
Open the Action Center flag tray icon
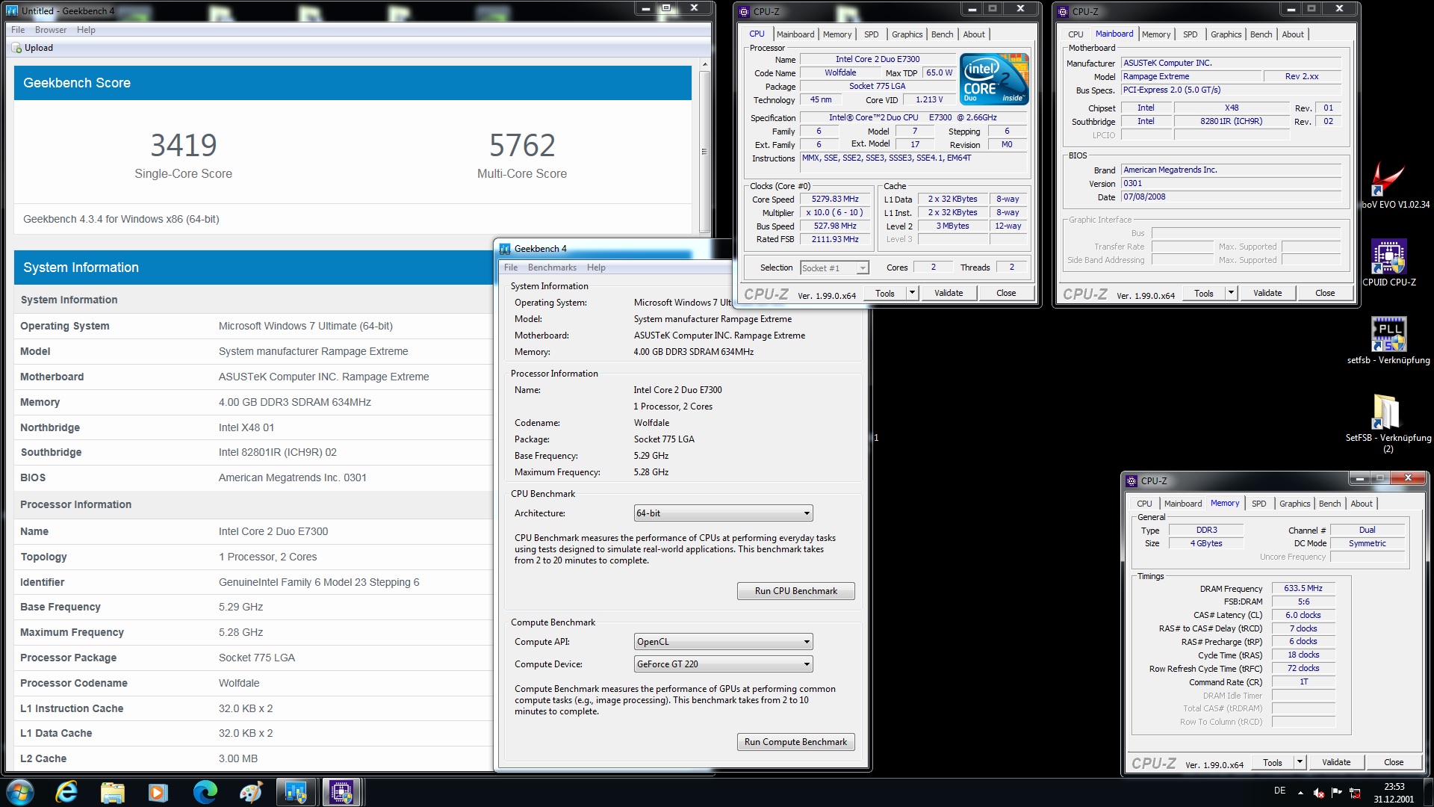tap(1337, 793)
